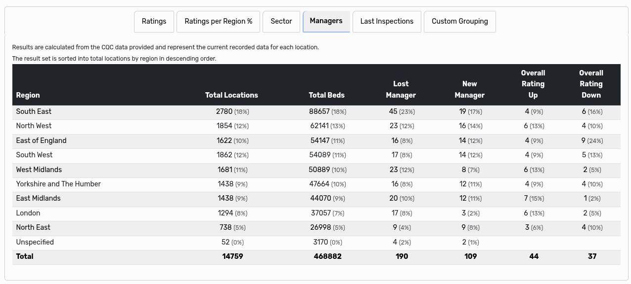This screenshot has width=631, height=284.
Task: Click the Total beds value 468882
Action: 327,256
